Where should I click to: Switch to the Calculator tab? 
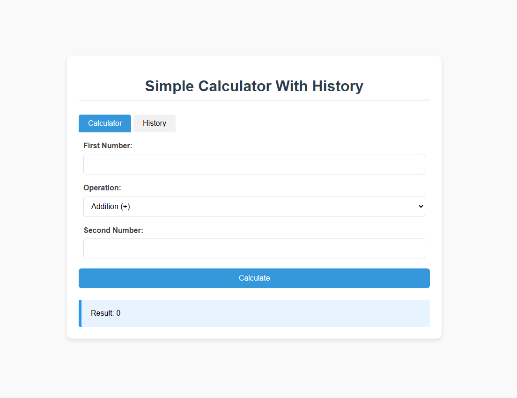(x=105, y=123)
